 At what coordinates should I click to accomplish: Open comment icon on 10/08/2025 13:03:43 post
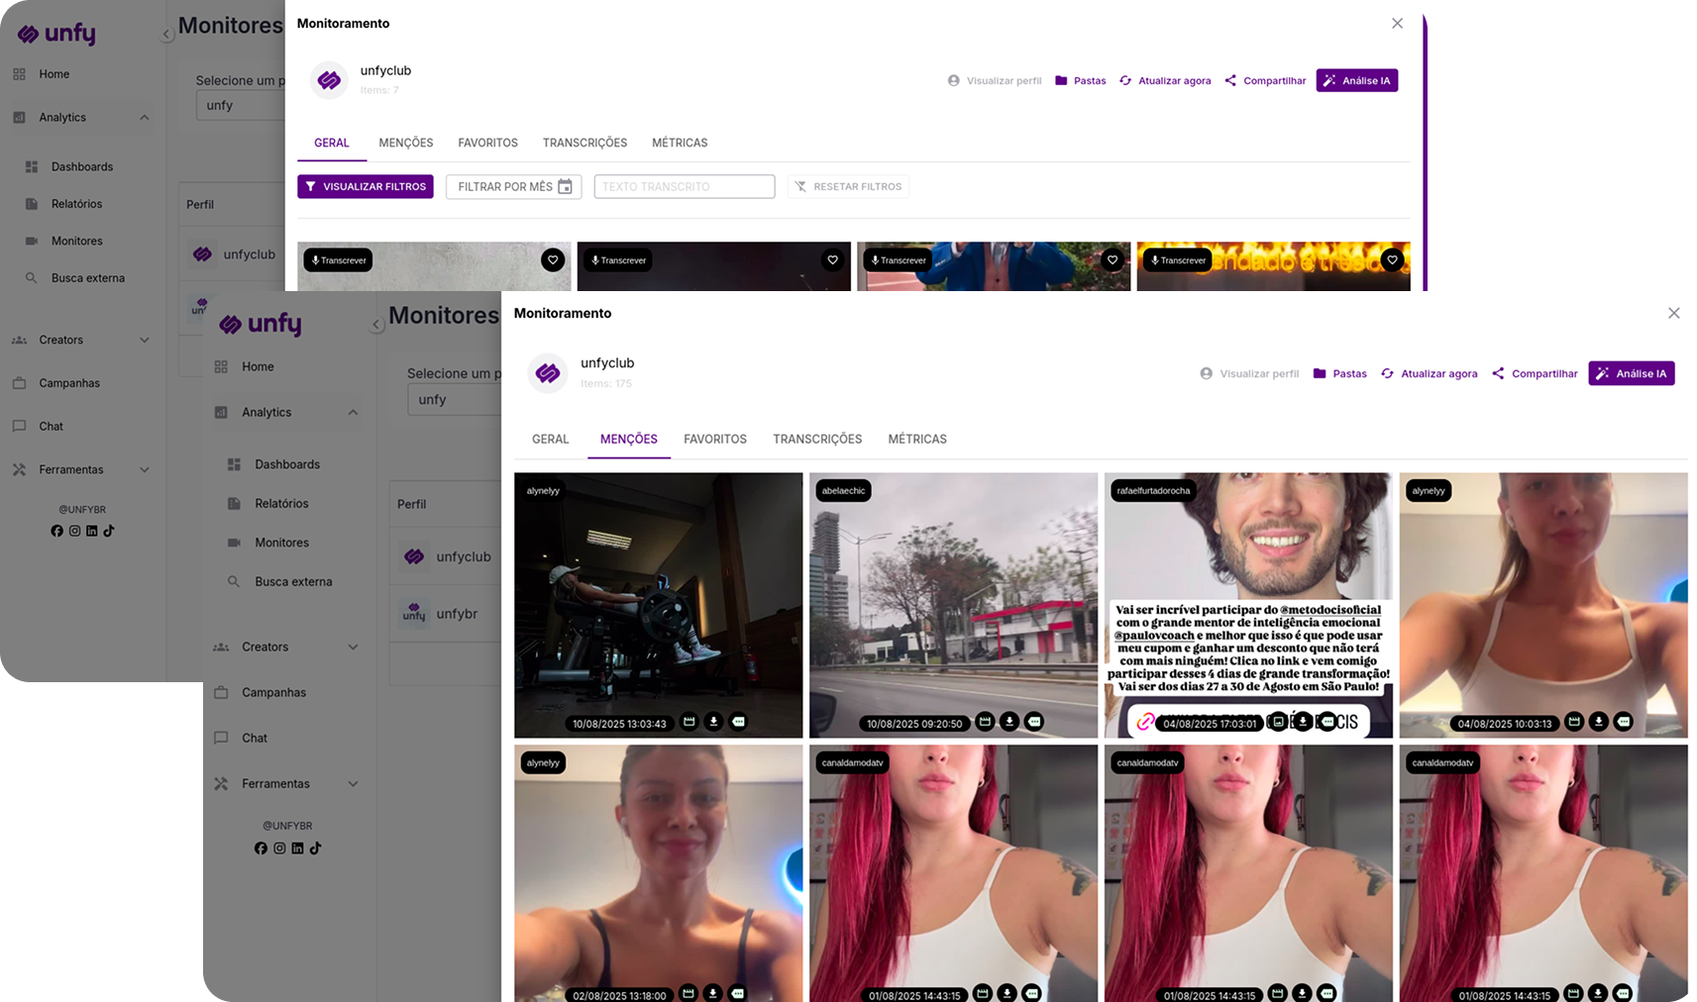tap(738, 722)
